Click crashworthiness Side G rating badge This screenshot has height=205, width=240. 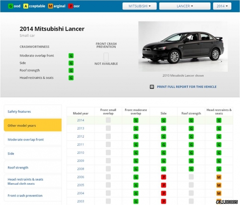click(71, 63)
